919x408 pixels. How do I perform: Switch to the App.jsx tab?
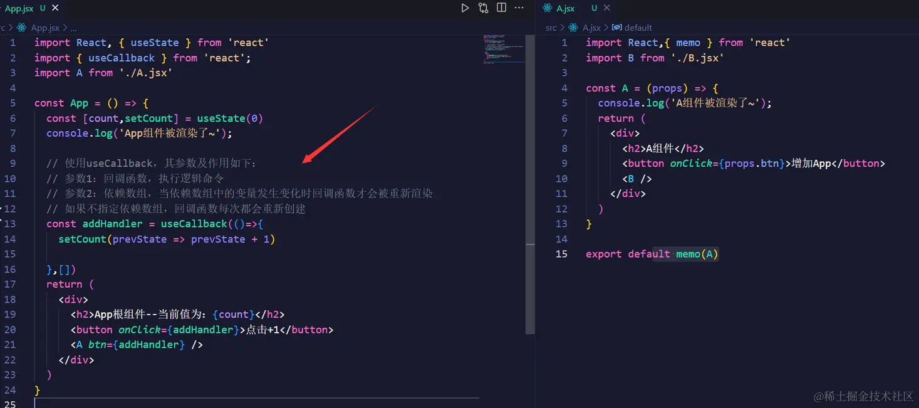(x=19, y=8)
